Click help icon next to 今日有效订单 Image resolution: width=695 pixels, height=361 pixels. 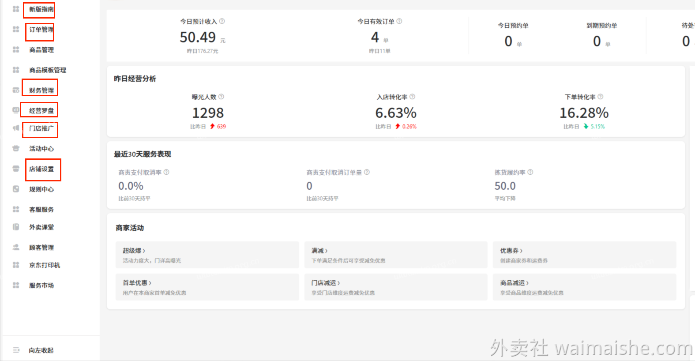click(399, 21)
